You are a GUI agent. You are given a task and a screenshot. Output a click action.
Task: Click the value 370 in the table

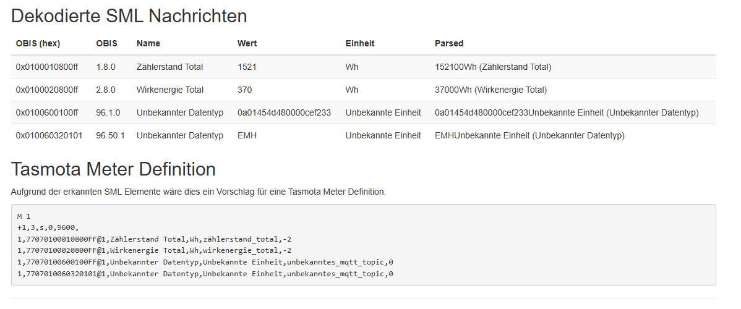(x=244, y=90)
